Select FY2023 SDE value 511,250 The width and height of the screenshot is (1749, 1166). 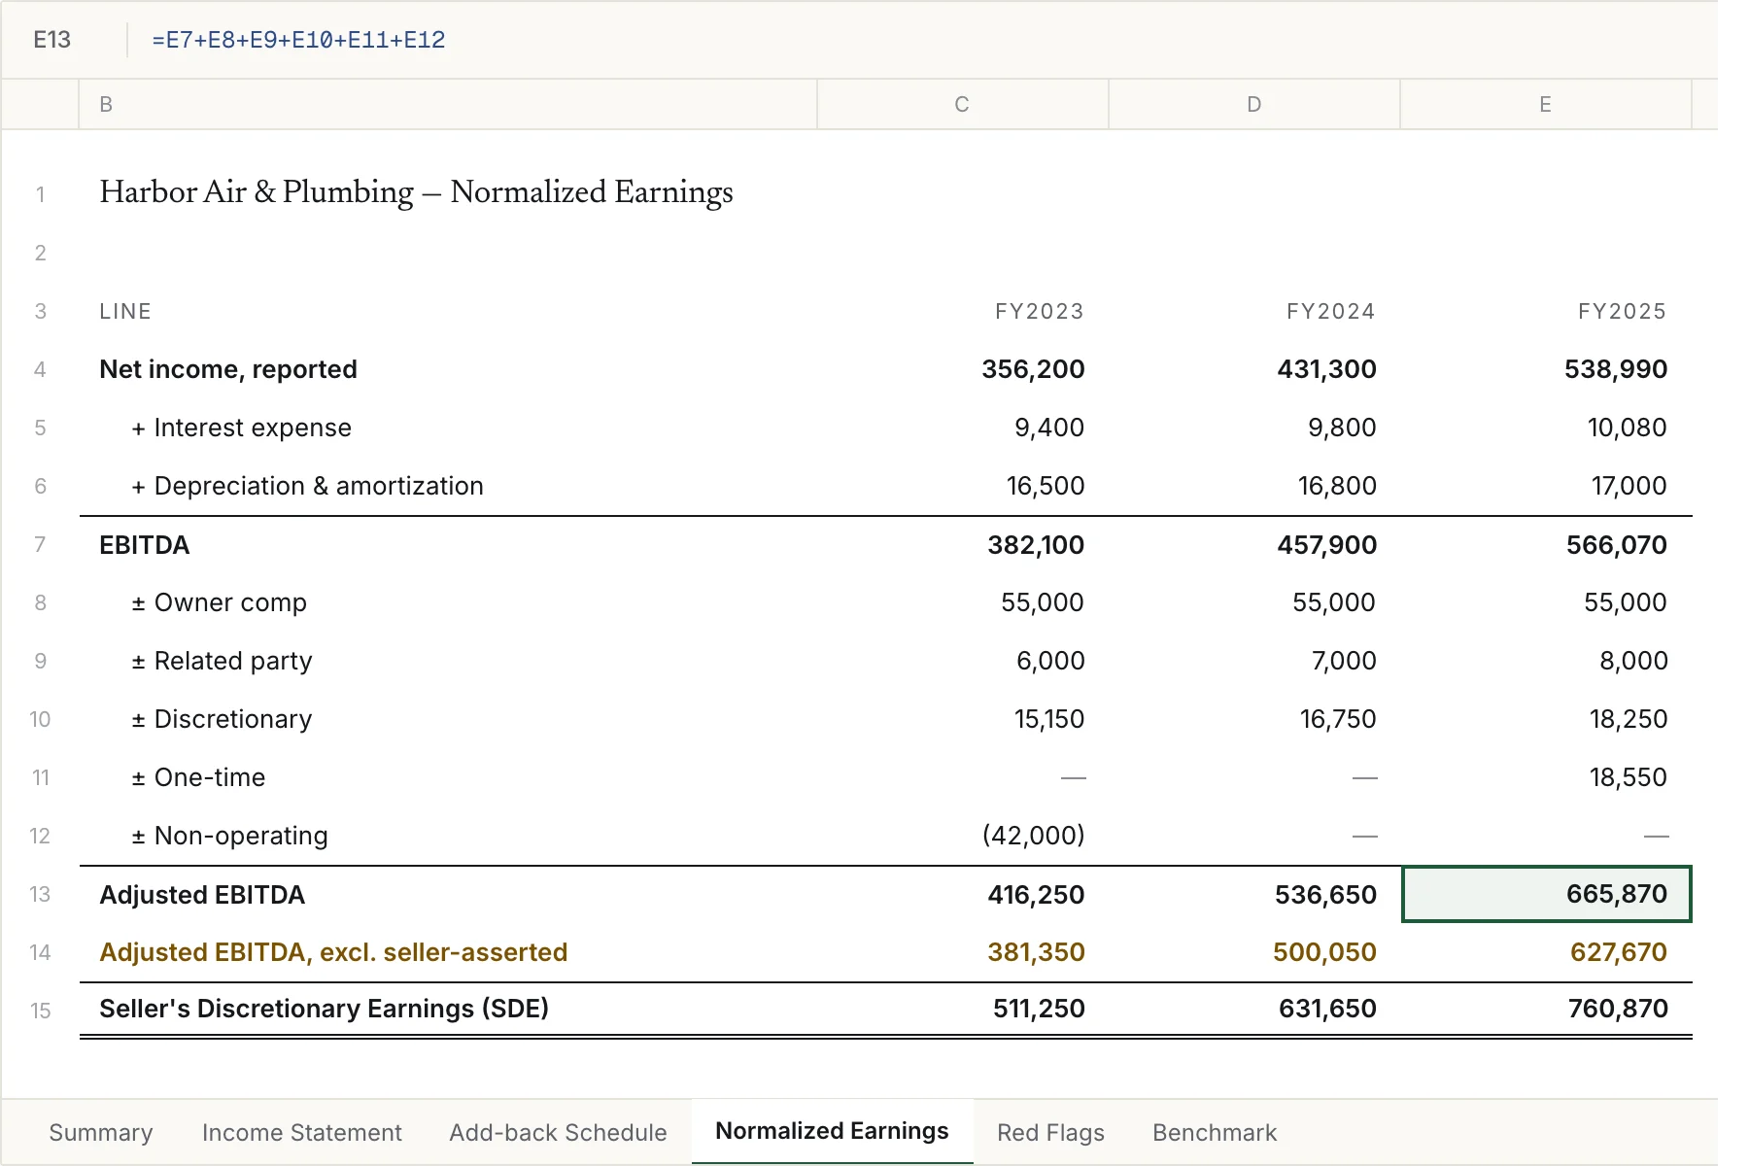tap(1039, 1009)
